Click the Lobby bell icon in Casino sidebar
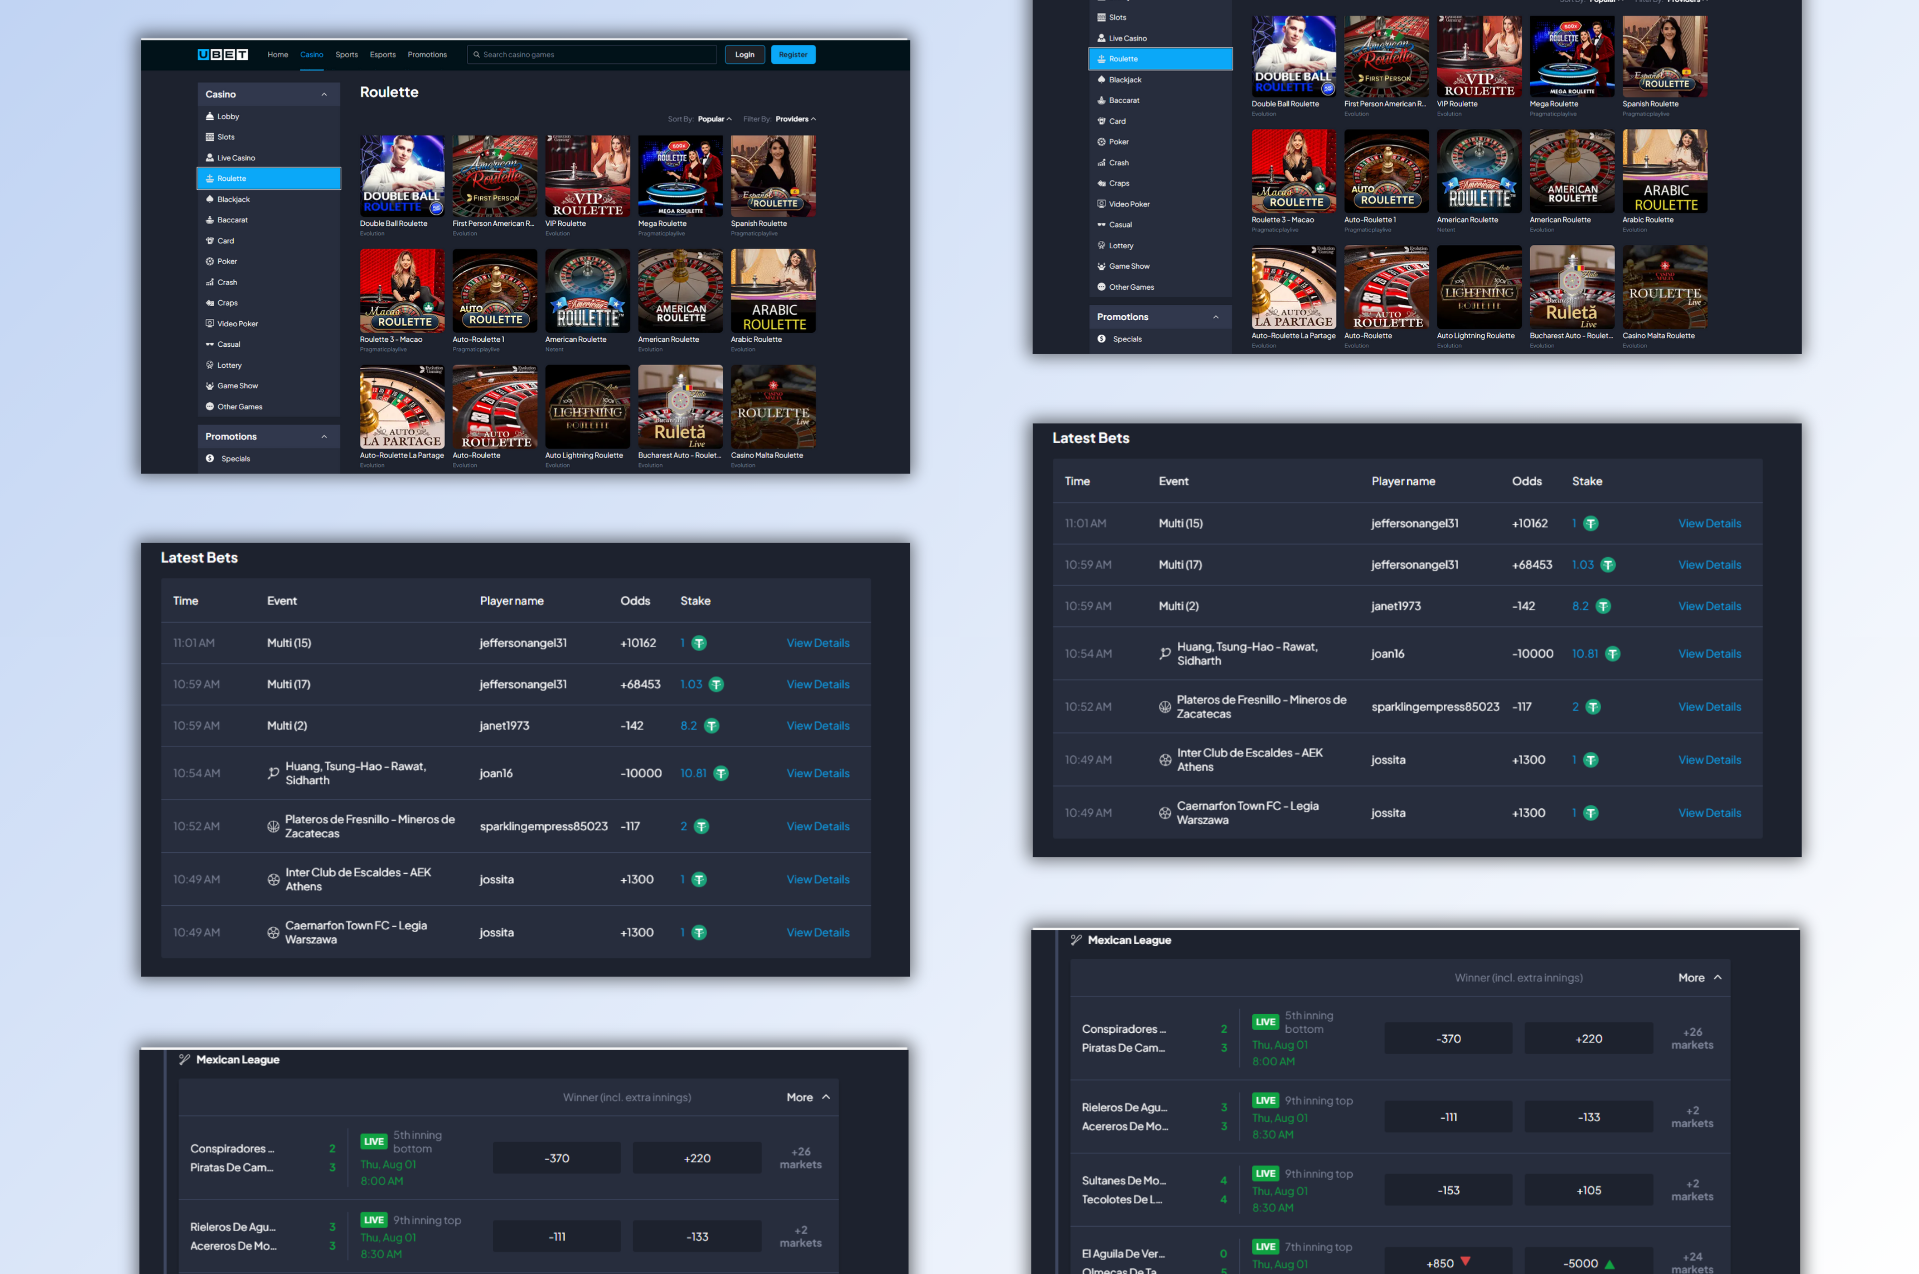Viewport: 1919px width, 1274px height. tap(210, 116)
